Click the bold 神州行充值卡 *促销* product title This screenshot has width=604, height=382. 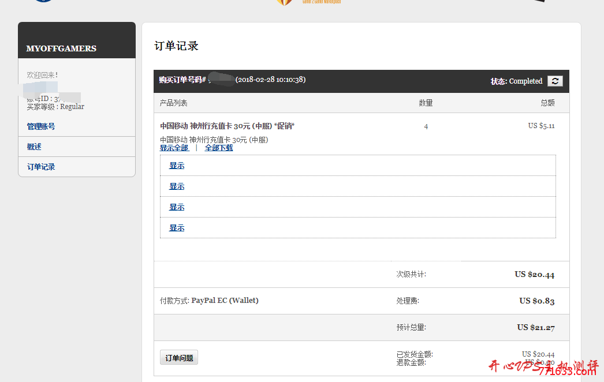227,126
